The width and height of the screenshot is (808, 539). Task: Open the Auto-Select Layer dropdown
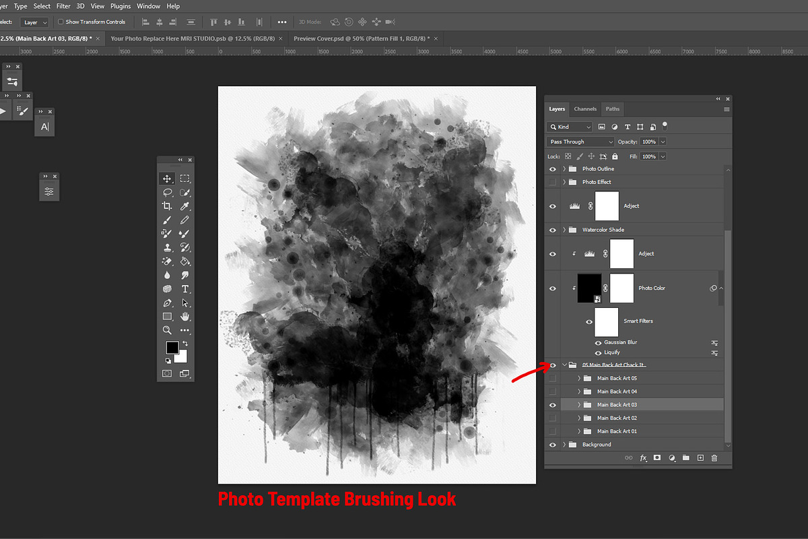click(34, 22)
